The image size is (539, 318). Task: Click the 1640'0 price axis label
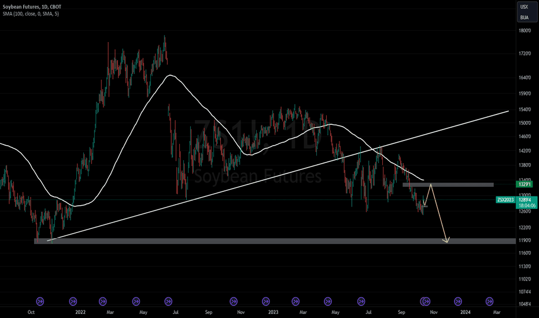click(x=525, y=77)
